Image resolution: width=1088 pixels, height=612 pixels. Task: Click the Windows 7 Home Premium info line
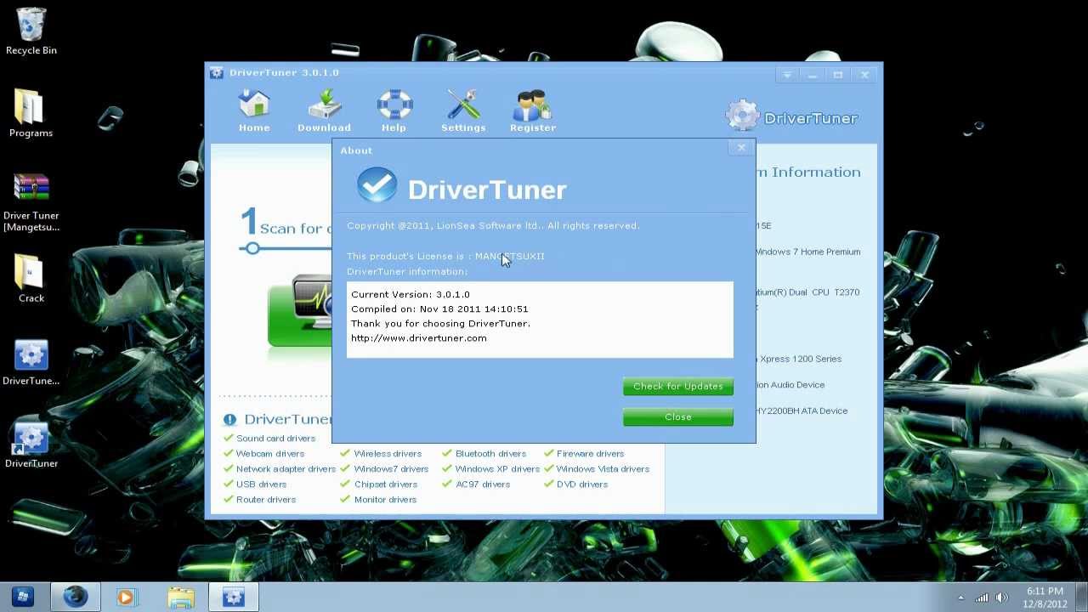pyautogui.click(x=807, y=252)
